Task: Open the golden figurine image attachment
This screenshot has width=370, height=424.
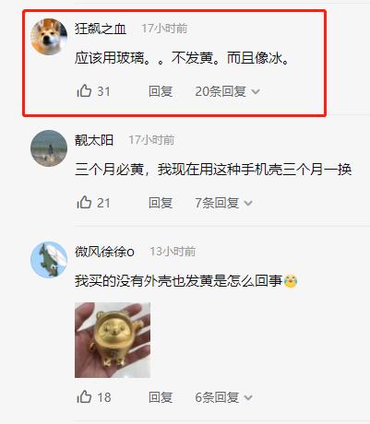Action: coord(113,340)
